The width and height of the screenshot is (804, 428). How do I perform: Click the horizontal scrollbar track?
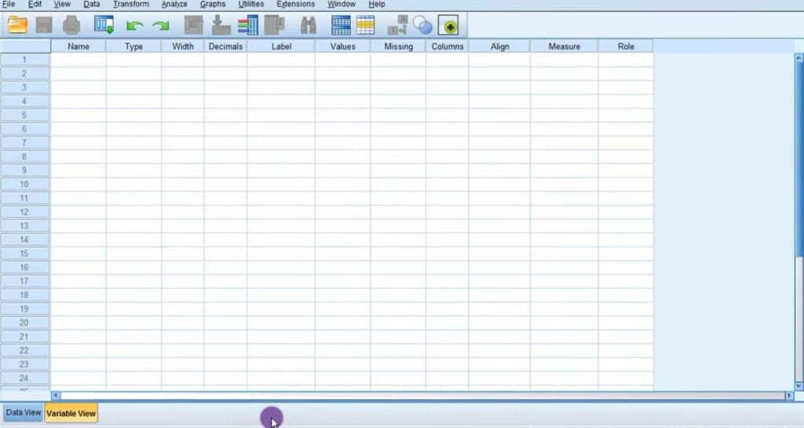(x=422, y=395)
